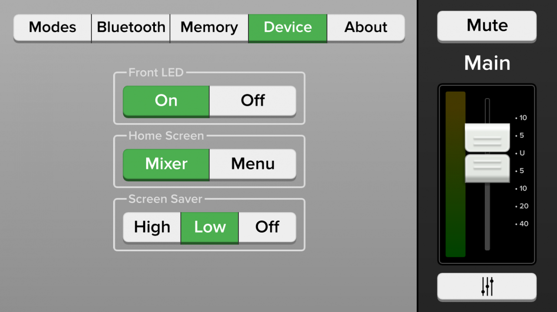This screenshot has width=557, height=312.
Task: Switch to the Modes tab
Action: pos(52,27)
